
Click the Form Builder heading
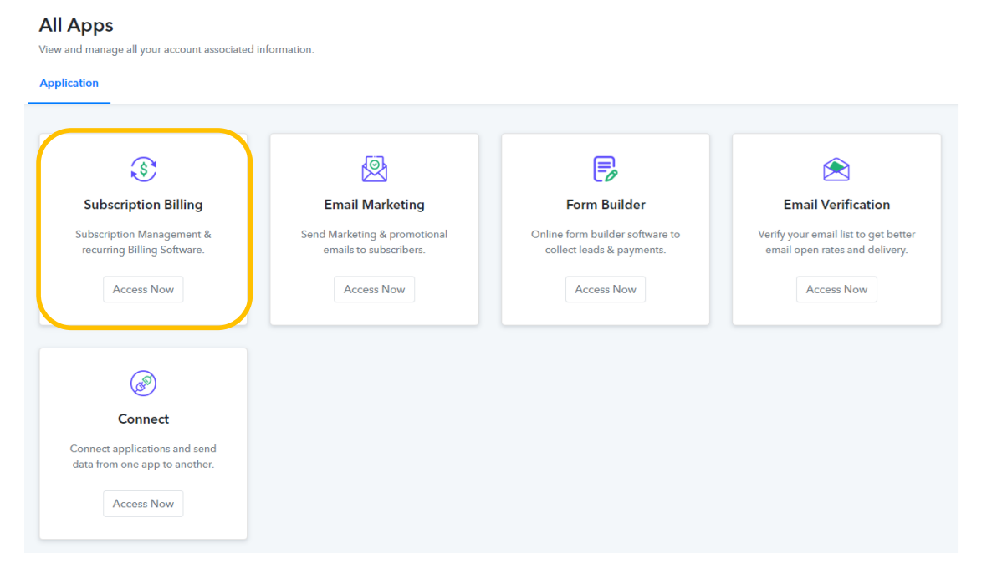pos(606,205)
